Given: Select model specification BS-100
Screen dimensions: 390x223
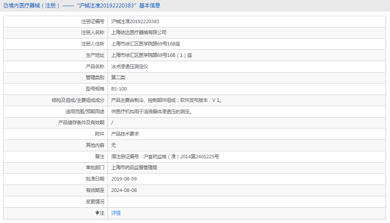Looking at the screenshot, I should (x=119, y=89).
